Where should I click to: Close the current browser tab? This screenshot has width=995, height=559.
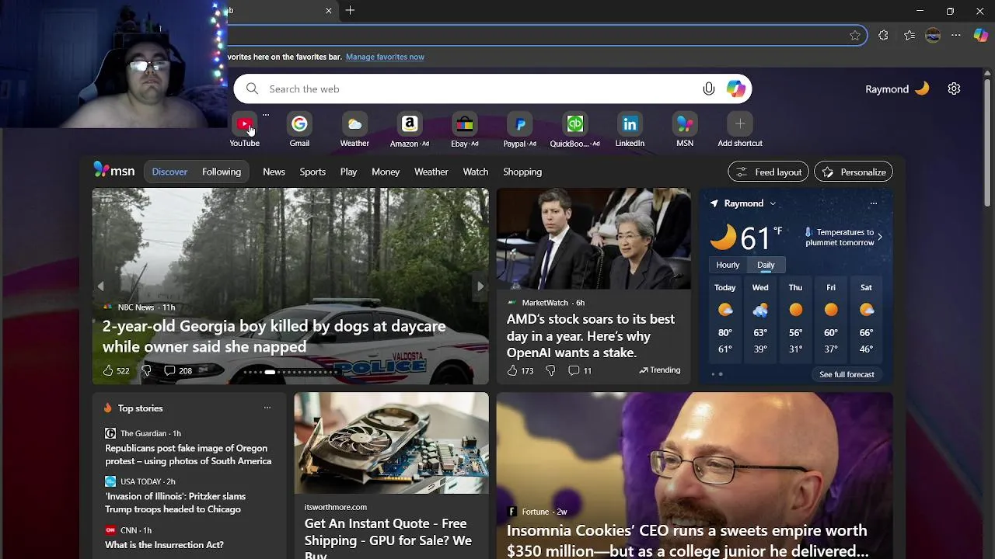329,11
